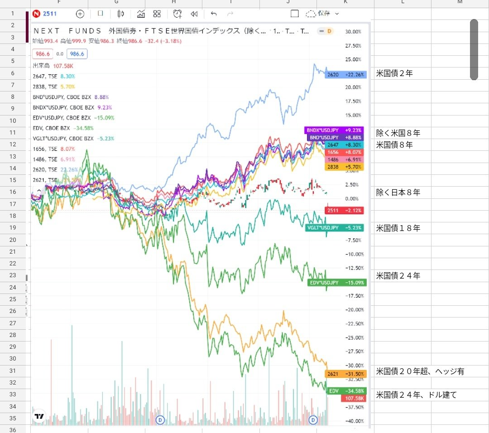Click the compare/add symbol plus icon

[x=80, y=14]
